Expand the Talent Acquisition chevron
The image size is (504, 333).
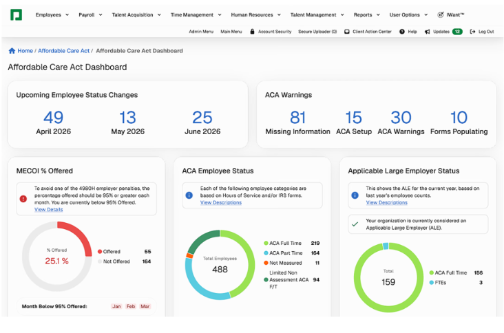click(159, 14)
